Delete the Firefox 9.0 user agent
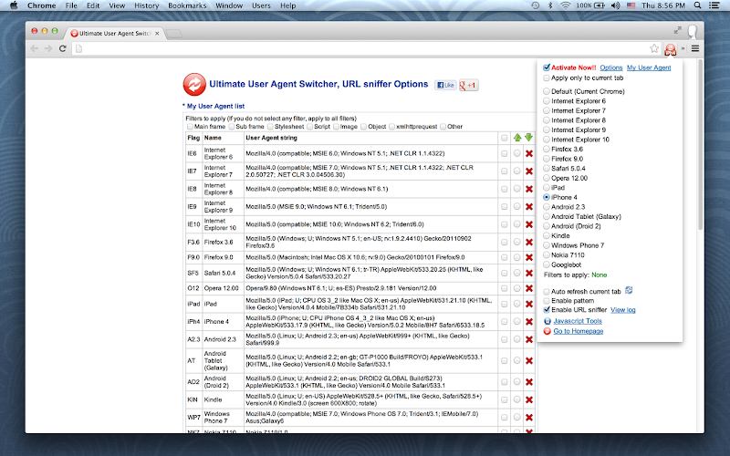This screenshot has height=456, width=730. [529, 257]
